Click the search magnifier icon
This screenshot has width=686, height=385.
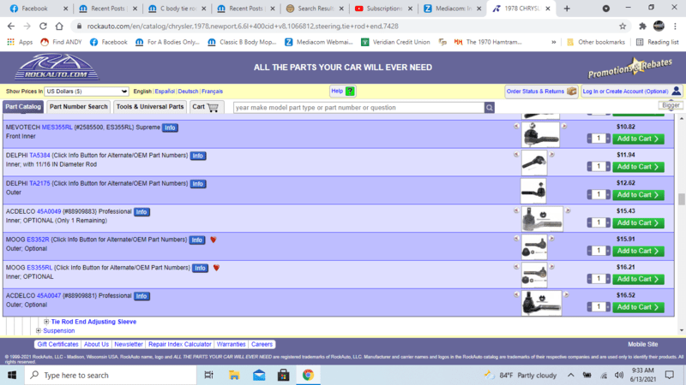coord(489,108)
